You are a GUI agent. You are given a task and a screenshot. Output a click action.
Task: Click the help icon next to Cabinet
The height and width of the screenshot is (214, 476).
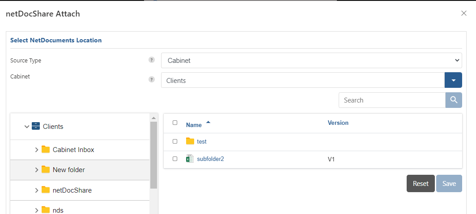(x=152, y=80)
